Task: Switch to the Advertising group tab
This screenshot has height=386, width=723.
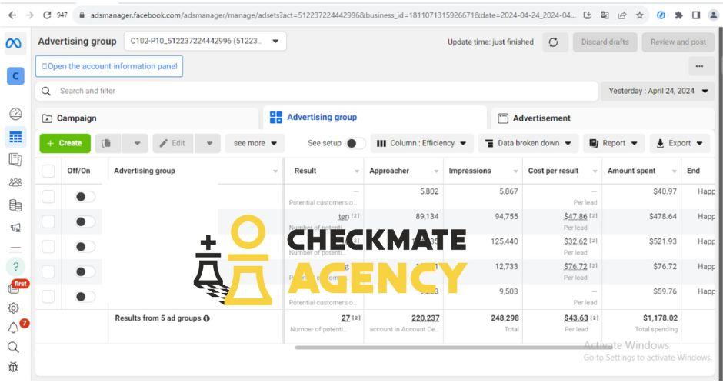Action: click(x=375, y=118)
